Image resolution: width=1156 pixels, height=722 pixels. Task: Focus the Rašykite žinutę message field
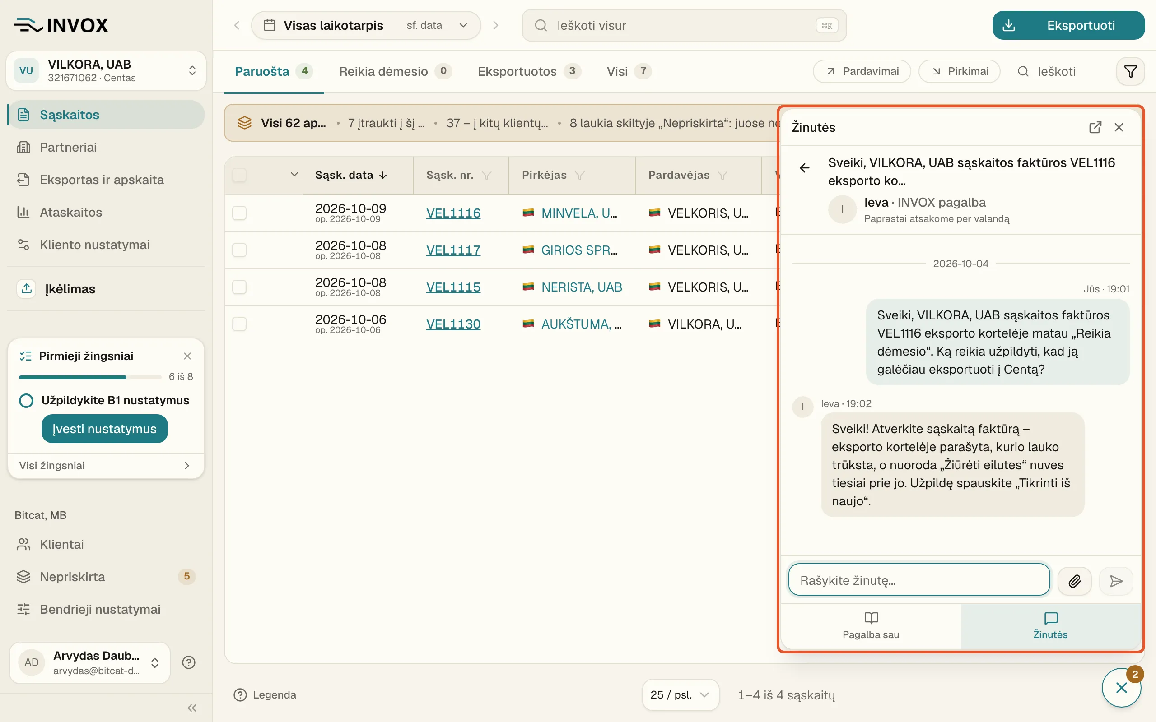click(x=919, y=580)
